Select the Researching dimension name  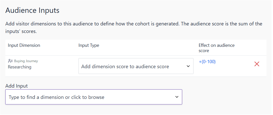(20, 67)
